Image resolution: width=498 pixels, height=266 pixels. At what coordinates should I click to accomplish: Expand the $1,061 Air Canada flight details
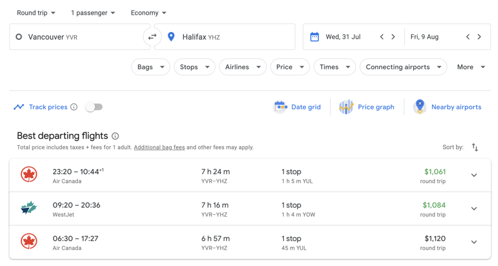point(474,175)
